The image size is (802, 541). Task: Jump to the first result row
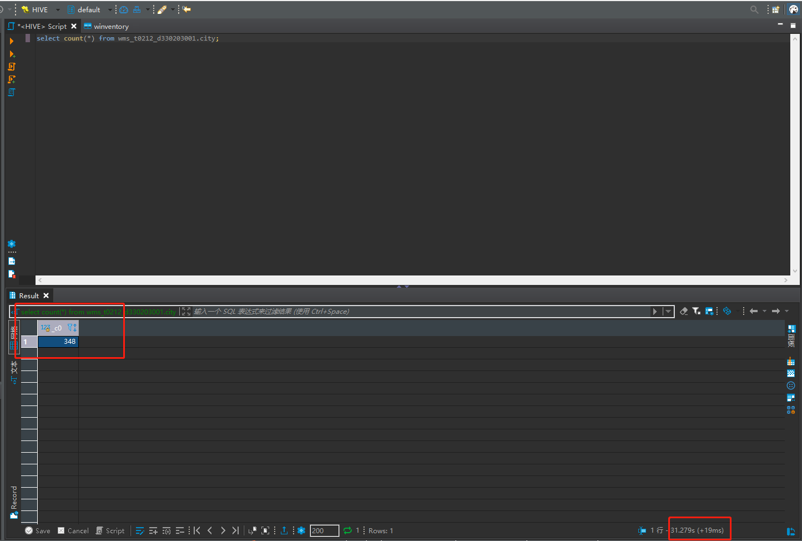(x=197, y=530)
